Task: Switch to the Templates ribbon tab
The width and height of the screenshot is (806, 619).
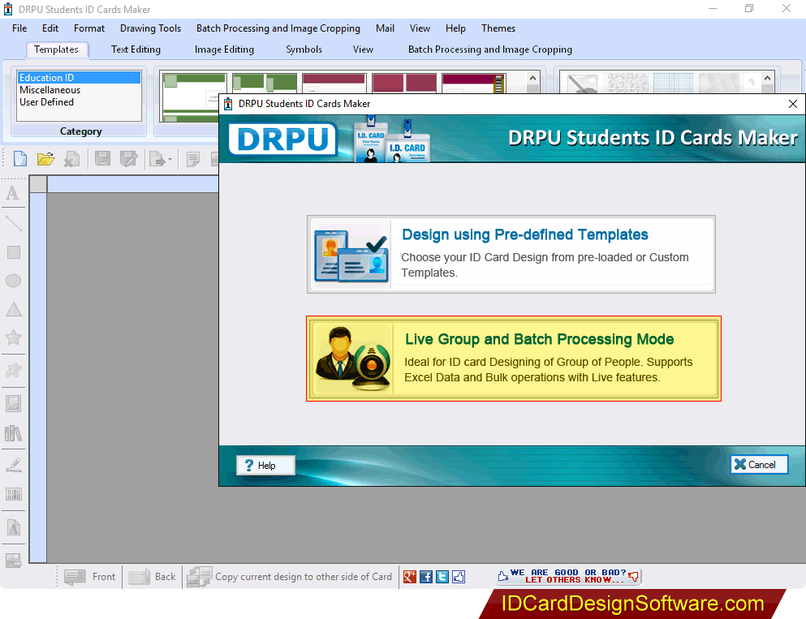Action: (57, 49)
